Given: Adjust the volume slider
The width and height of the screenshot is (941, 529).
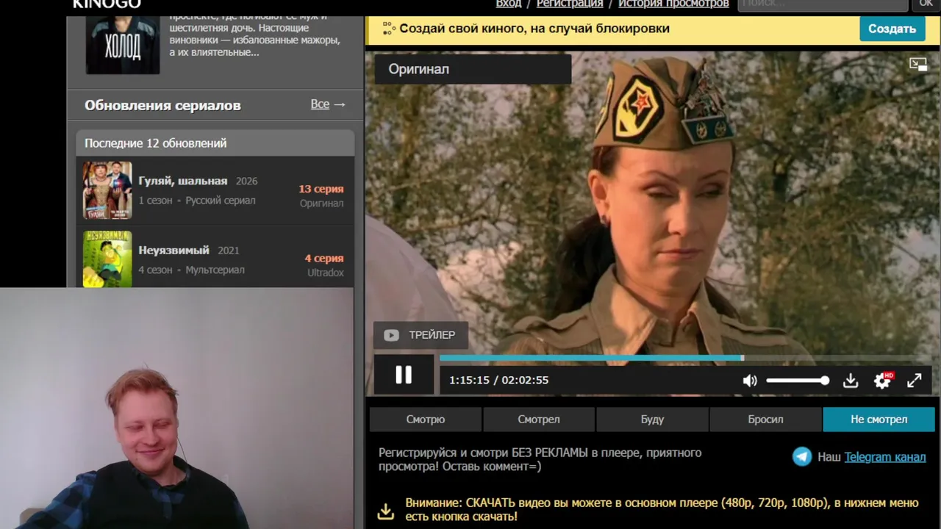Looking at the screenshot, I should (x=798, y=381).
